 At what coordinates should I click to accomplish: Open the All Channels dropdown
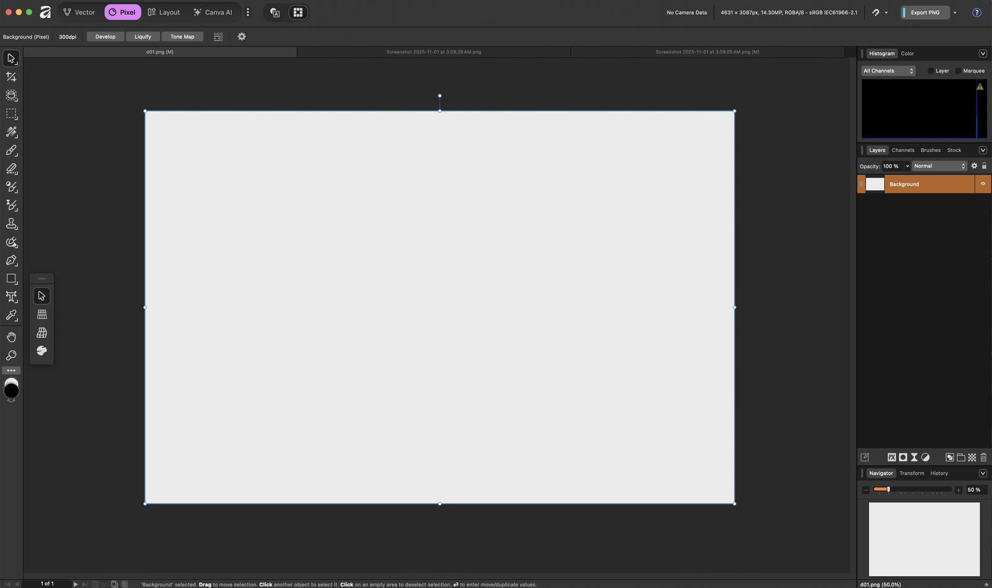888,71
